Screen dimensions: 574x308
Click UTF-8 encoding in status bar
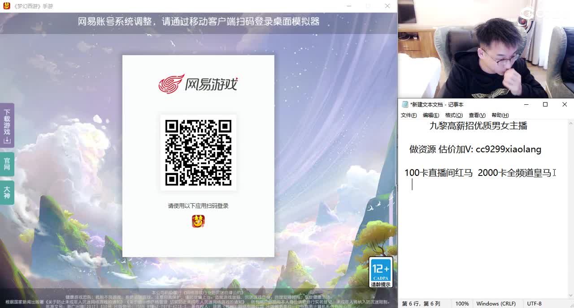pyautogui.click(x=535, y=304)
